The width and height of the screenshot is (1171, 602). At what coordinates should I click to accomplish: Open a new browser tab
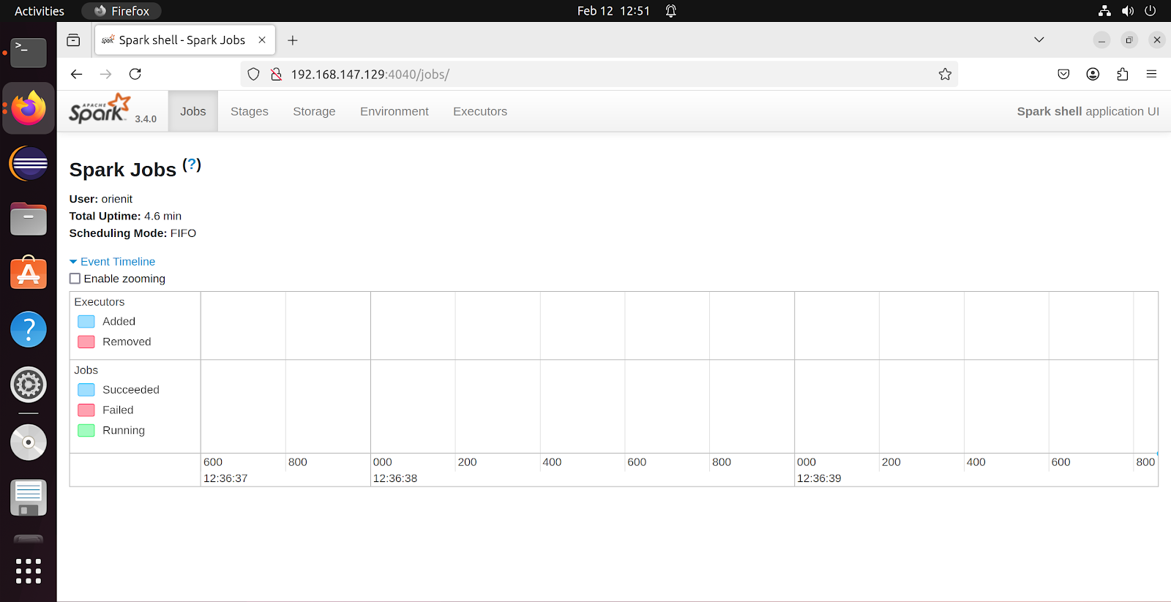point(293,40)
